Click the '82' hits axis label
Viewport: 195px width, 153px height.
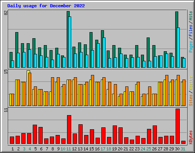6,13
